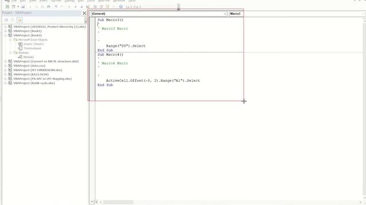Select VBAProject (Book1) in project tree

(x=27, y=31)
